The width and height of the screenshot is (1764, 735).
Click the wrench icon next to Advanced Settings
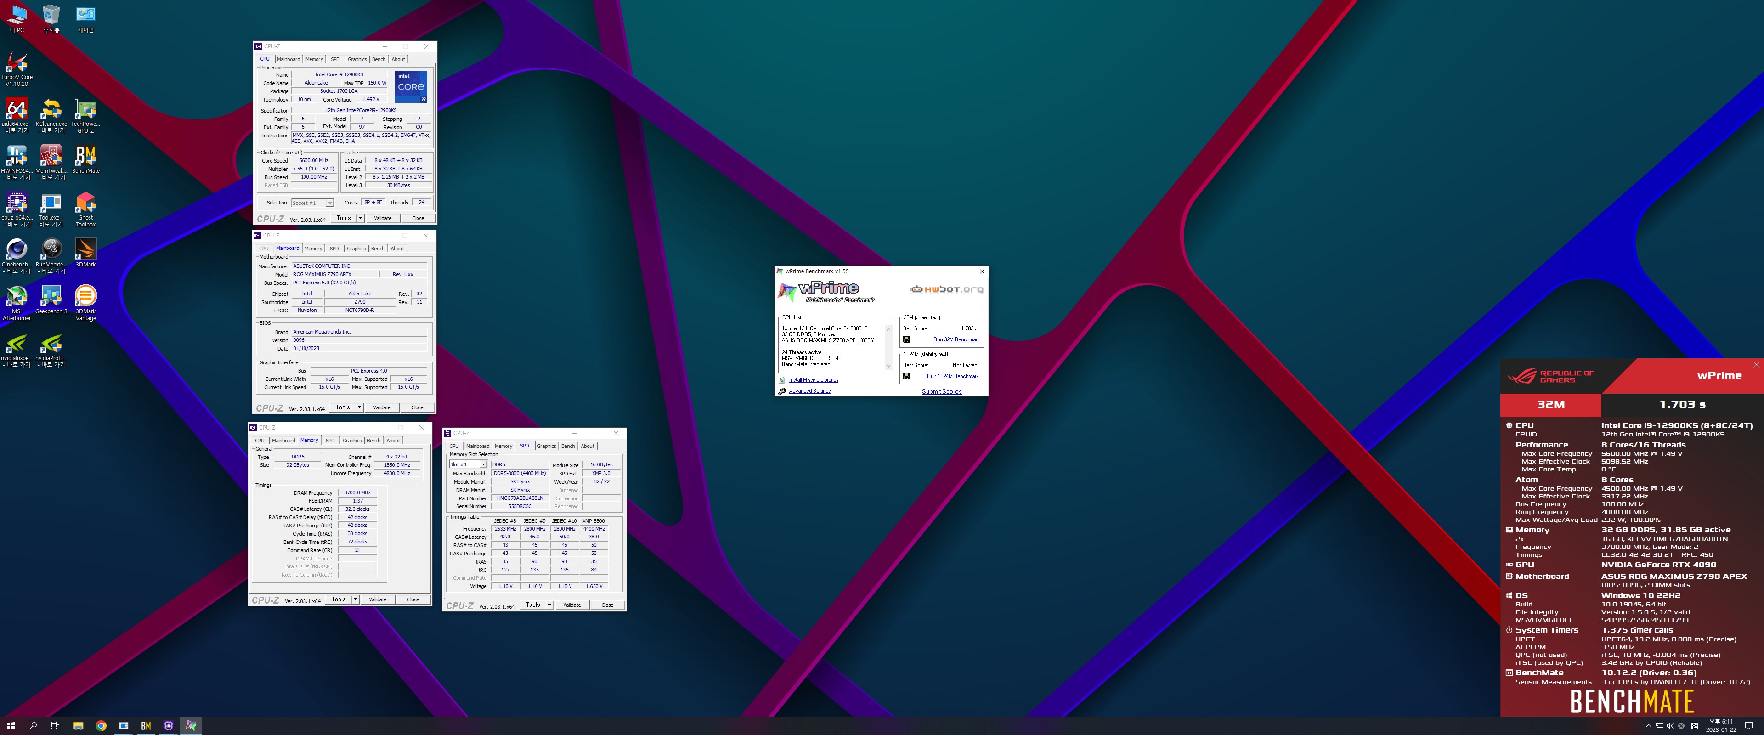781,391
